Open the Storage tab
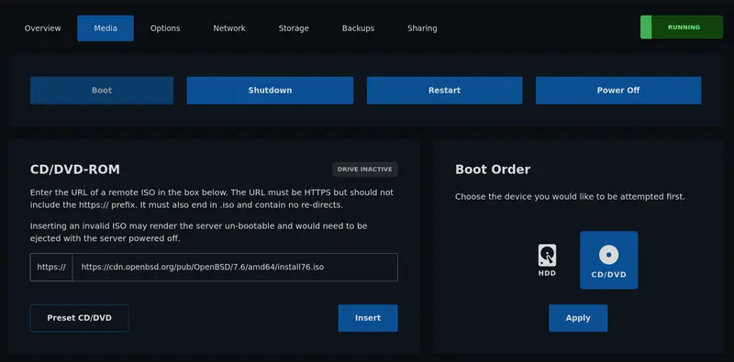The image size is (734, 362). [x=294, y=28]
